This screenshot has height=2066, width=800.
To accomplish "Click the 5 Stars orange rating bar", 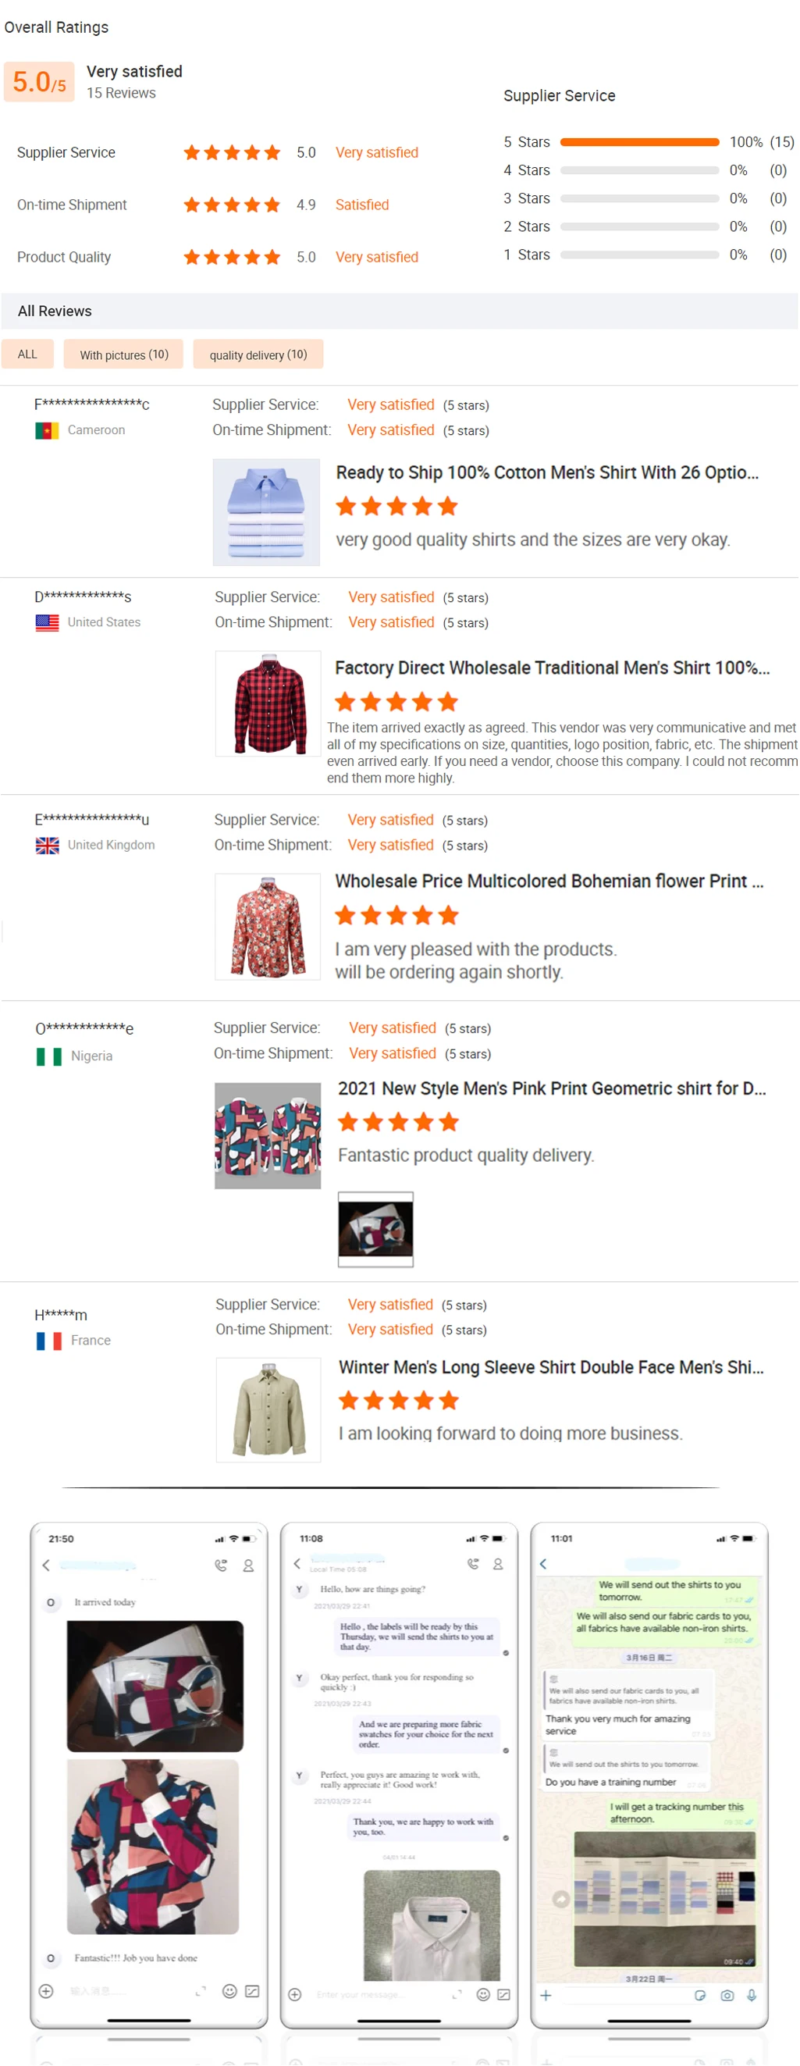I will coord(639,143).
